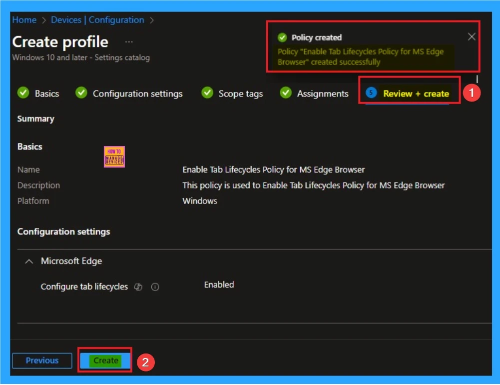The height and width of the screenshot is (385, 500).
Task: Open Devices | Configuration breadcrumb link
Action: tap(97, 20)
